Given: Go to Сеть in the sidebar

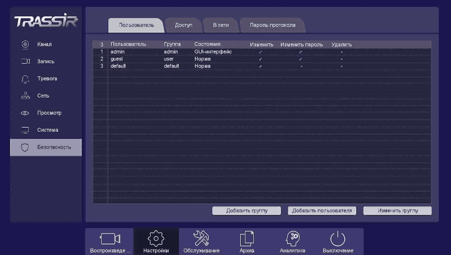Looking at the screenshot, I should [x=43, y=96].
